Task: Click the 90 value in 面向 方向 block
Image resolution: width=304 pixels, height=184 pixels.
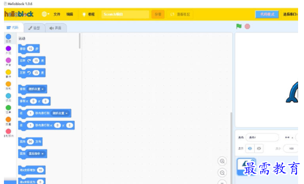Action: (31, 142)
